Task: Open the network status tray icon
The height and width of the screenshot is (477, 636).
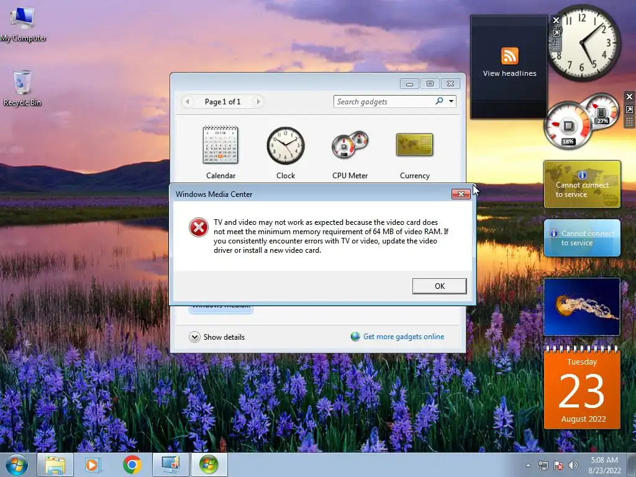Action: [x=543, y=465]
